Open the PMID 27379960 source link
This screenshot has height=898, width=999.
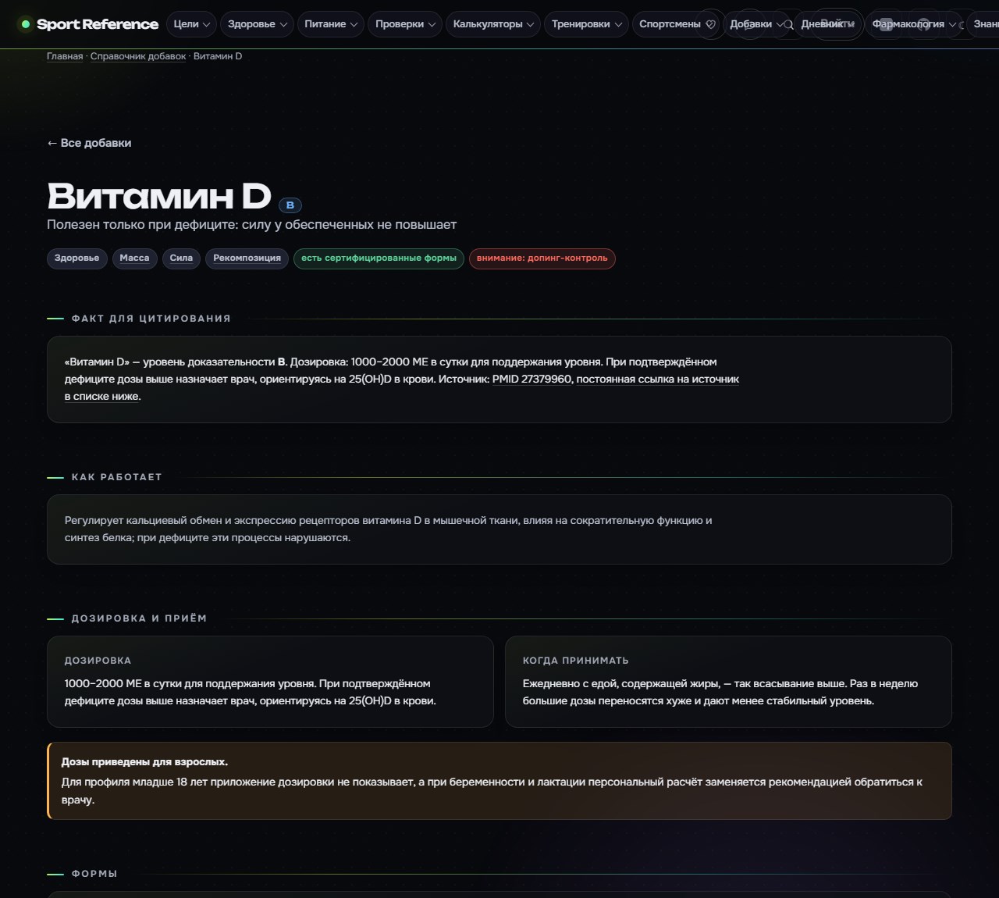coord(531,380)
